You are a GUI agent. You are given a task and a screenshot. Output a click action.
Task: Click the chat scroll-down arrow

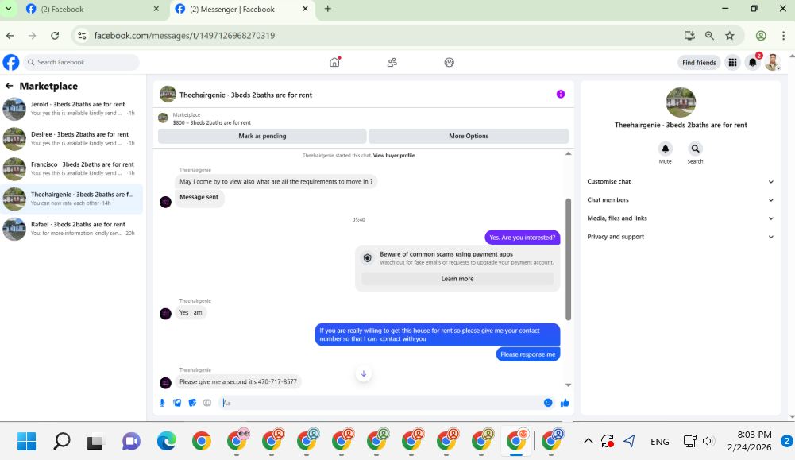point(569,385)
